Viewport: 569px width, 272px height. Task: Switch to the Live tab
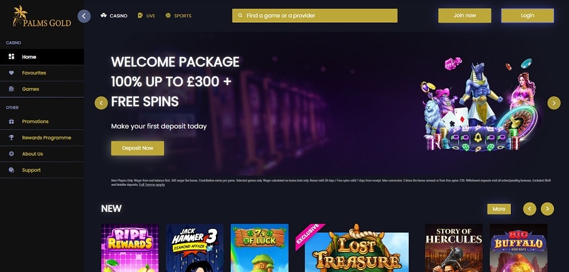tap(146, 16)
